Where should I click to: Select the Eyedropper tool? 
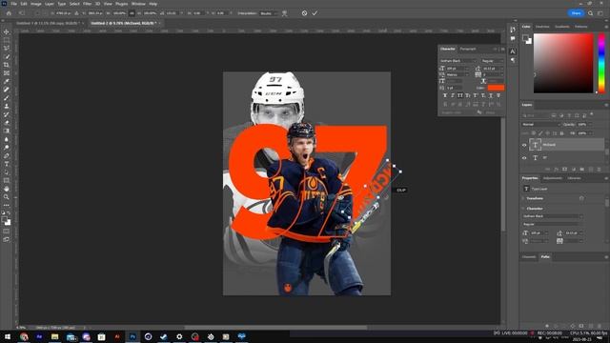click(x=7, y=81)
